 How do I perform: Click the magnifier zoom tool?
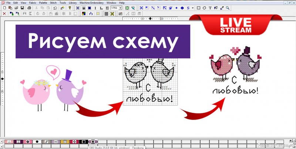click(228, 8)
